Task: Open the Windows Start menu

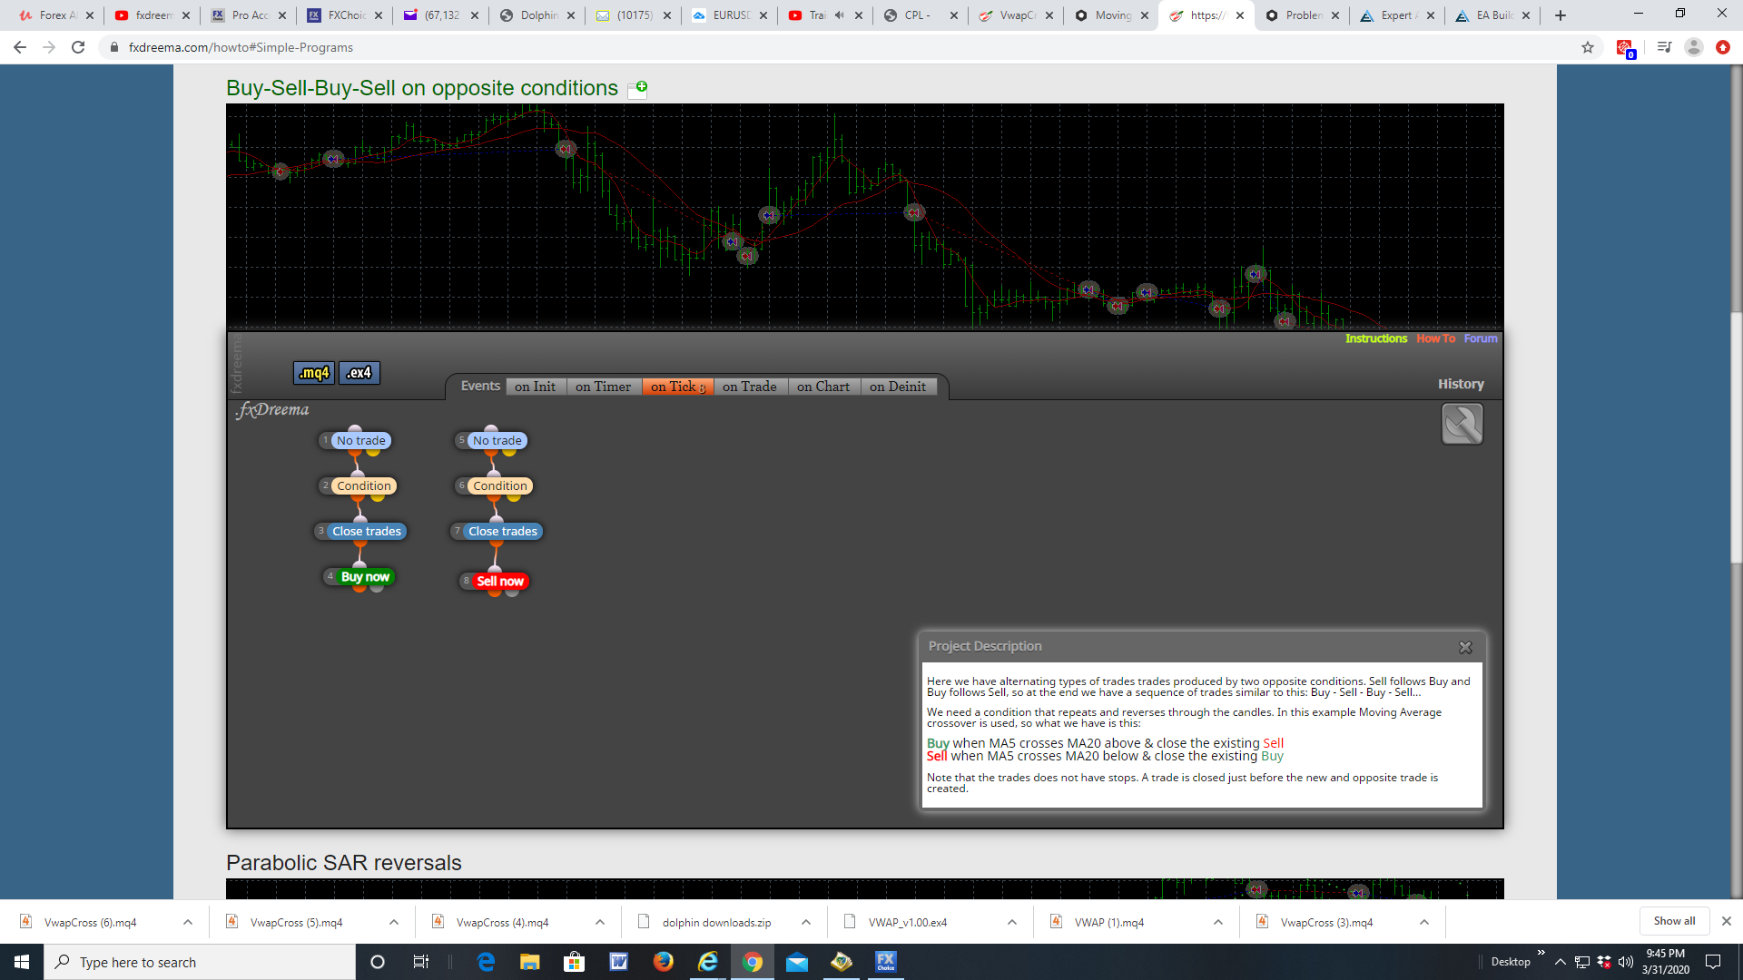Action: pyautogui.click(x=22, y=962)
